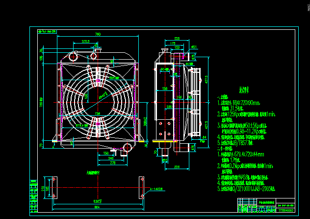Pick the Φ51 diameter callout
The width and height of the screenshot is (310, 219).
click(x=194, y=47)
